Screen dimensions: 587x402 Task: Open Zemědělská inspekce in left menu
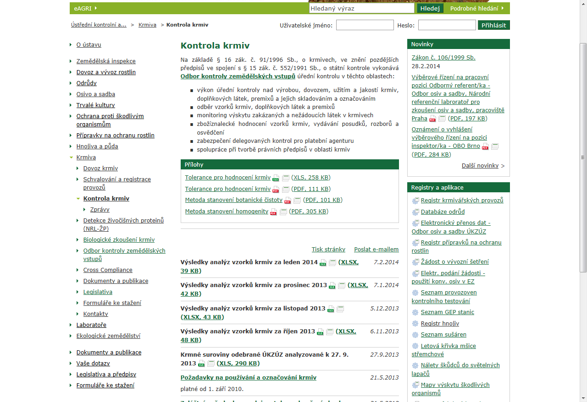[106, 61]
